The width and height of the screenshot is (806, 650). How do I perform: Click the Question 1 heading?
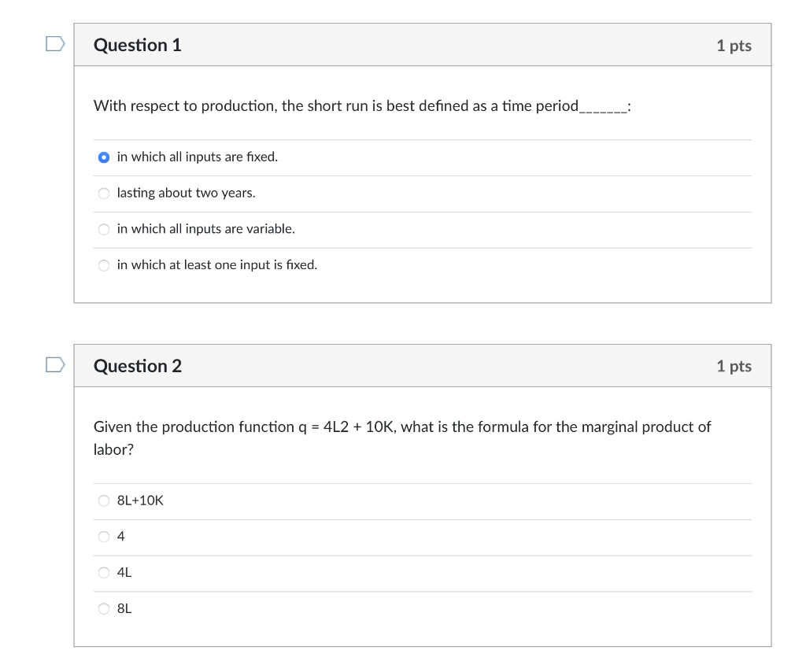coord(137,45)
